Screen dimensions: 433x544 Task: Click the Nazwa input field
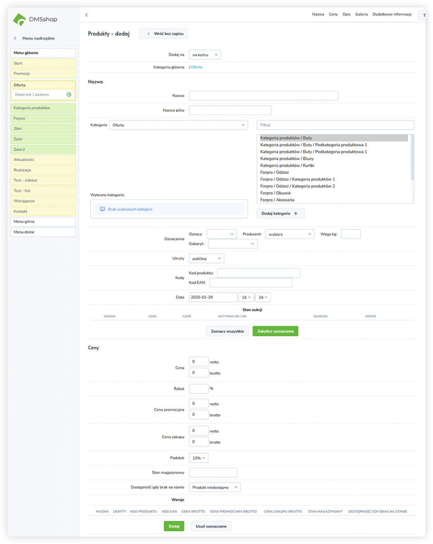coord(263,96)
